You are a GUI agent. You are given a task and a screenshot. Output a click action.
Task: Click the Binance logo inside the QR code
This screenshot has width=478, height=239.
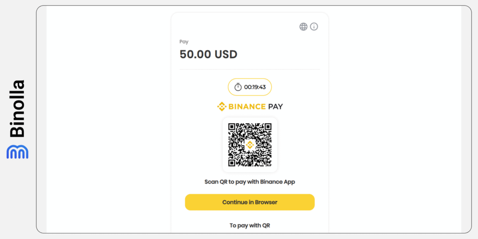250,145
